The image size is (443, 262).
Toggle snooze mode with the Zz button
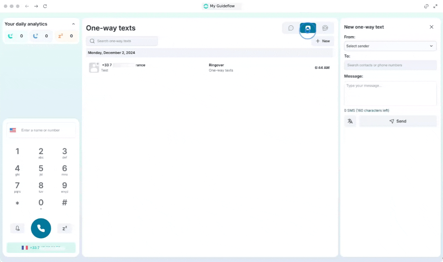tap(65, 228)
